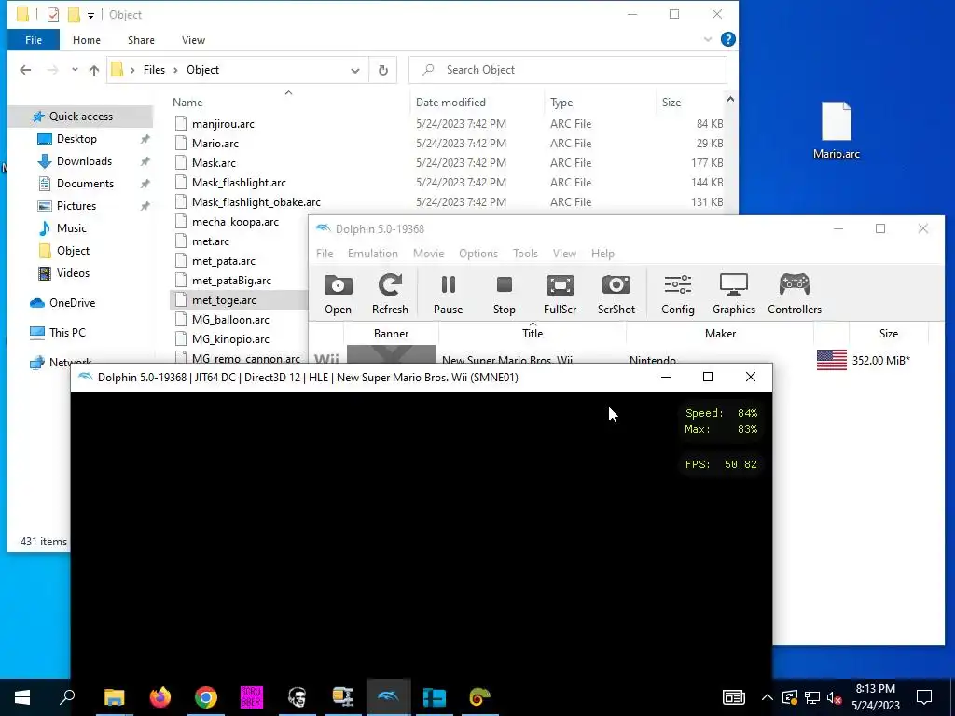The height and width of the screenshot is (716, 955).
Task: Open Dolphin Controllers settings
Action: 795,294
